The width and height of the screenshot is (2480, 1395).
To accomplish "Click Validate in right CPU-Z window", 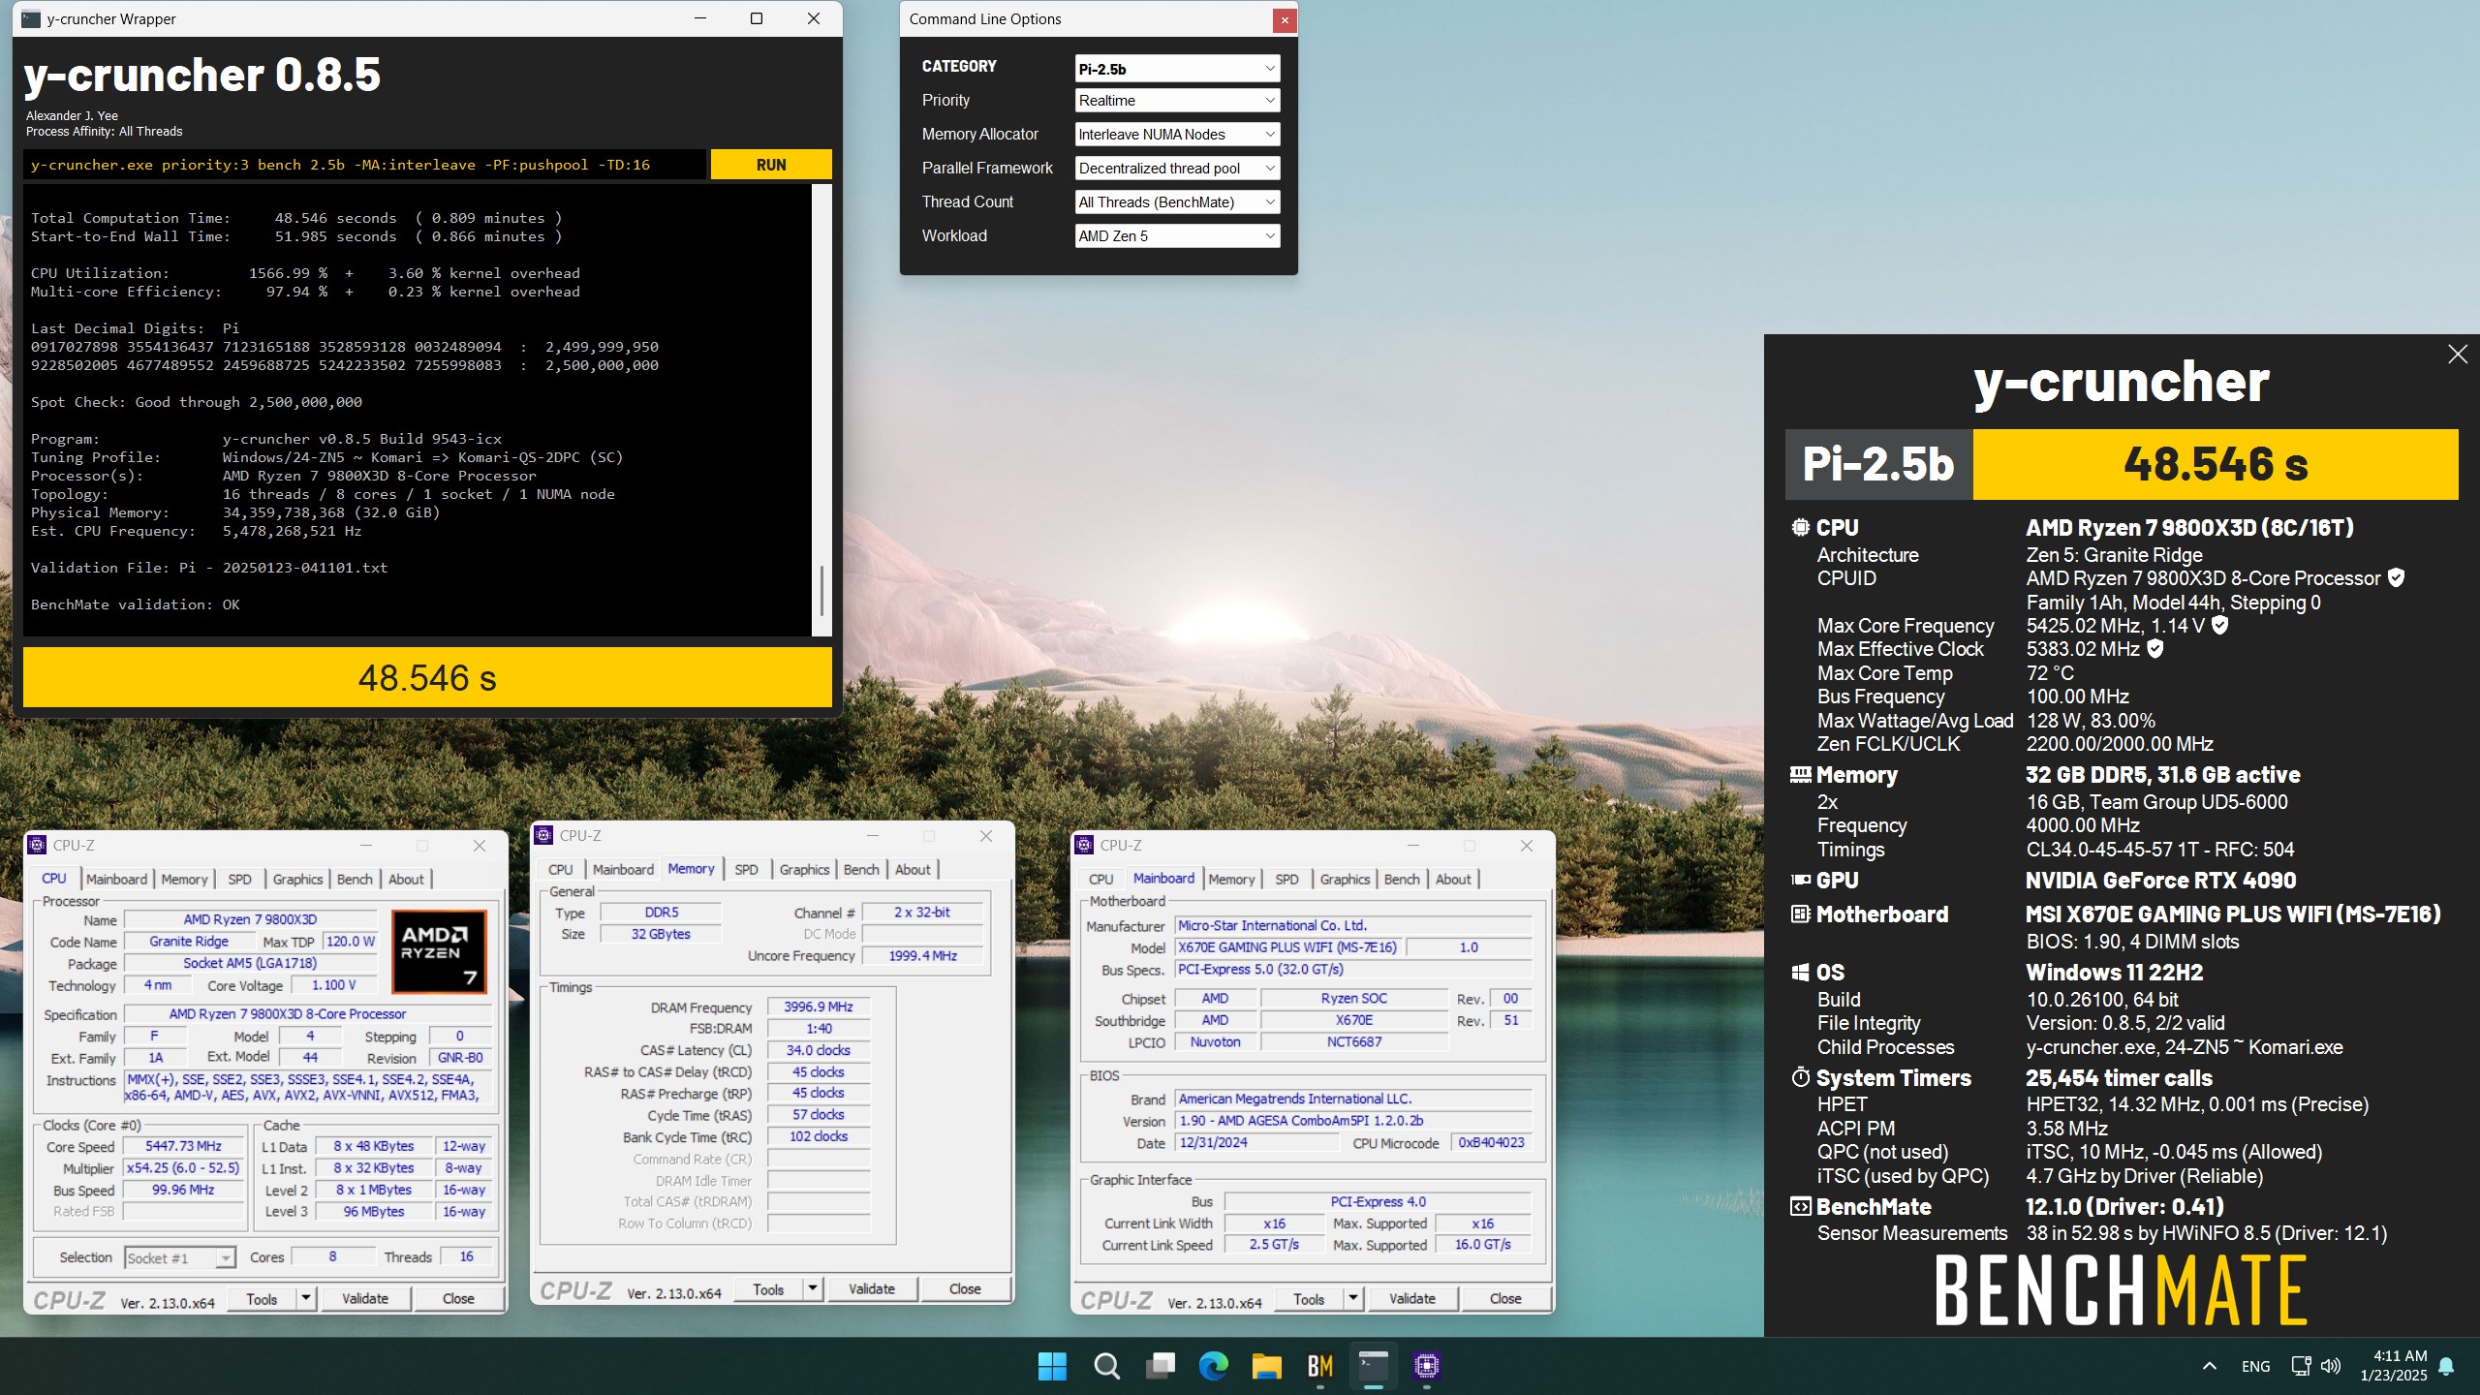I will [1412, 1299].
